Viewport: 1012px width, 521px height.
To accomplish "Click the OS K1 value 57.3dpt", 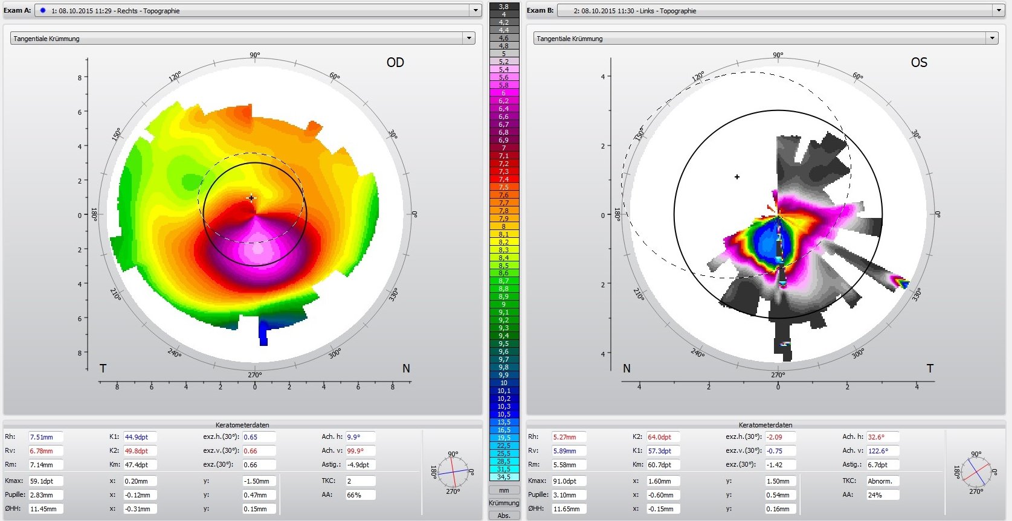I will click(663, 450).
